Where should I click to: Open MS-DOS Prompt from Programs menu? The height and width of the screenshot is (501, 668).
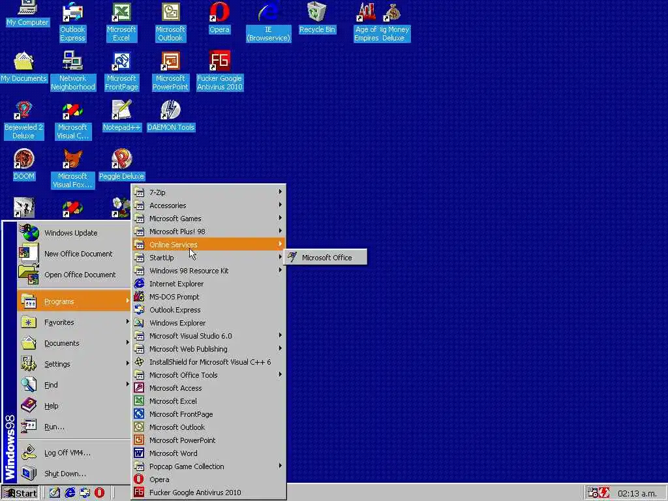pos(208,297)
